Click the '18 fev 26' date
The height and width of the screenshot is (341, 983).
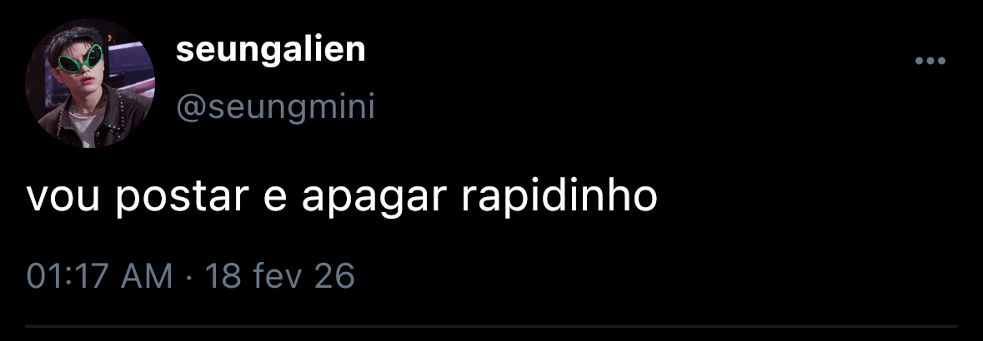(x=279, y=276)
